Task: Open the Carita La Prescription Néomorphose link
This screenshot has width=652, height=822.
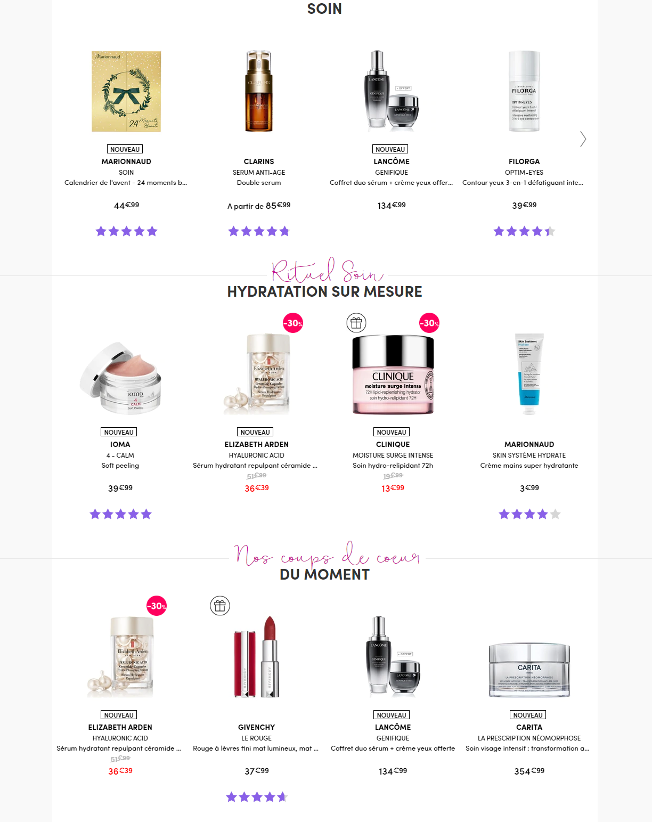Action: pyautogui.click(x=529, y=738)
